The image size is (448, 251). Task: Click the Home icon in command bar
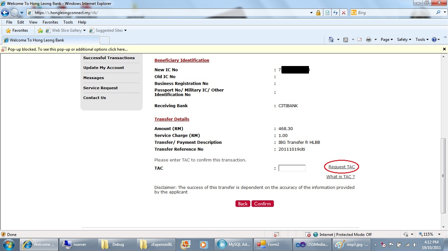pos(331,40)
